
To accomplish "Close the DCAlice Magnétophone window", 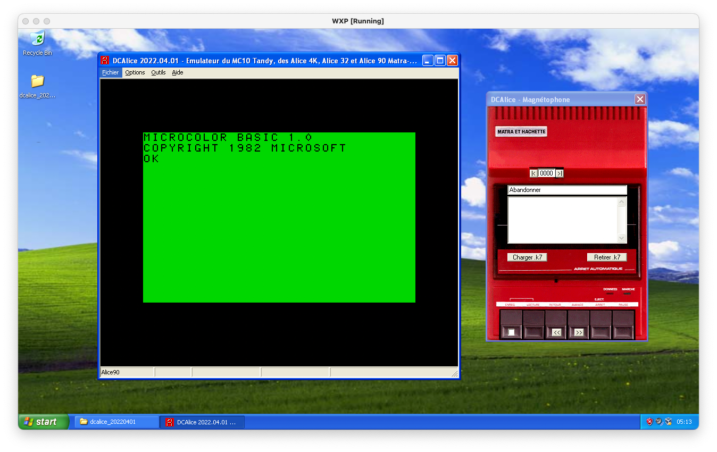I will [x=640, y=99].
